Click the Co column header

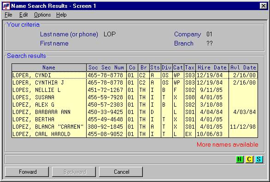click(132, 68)
